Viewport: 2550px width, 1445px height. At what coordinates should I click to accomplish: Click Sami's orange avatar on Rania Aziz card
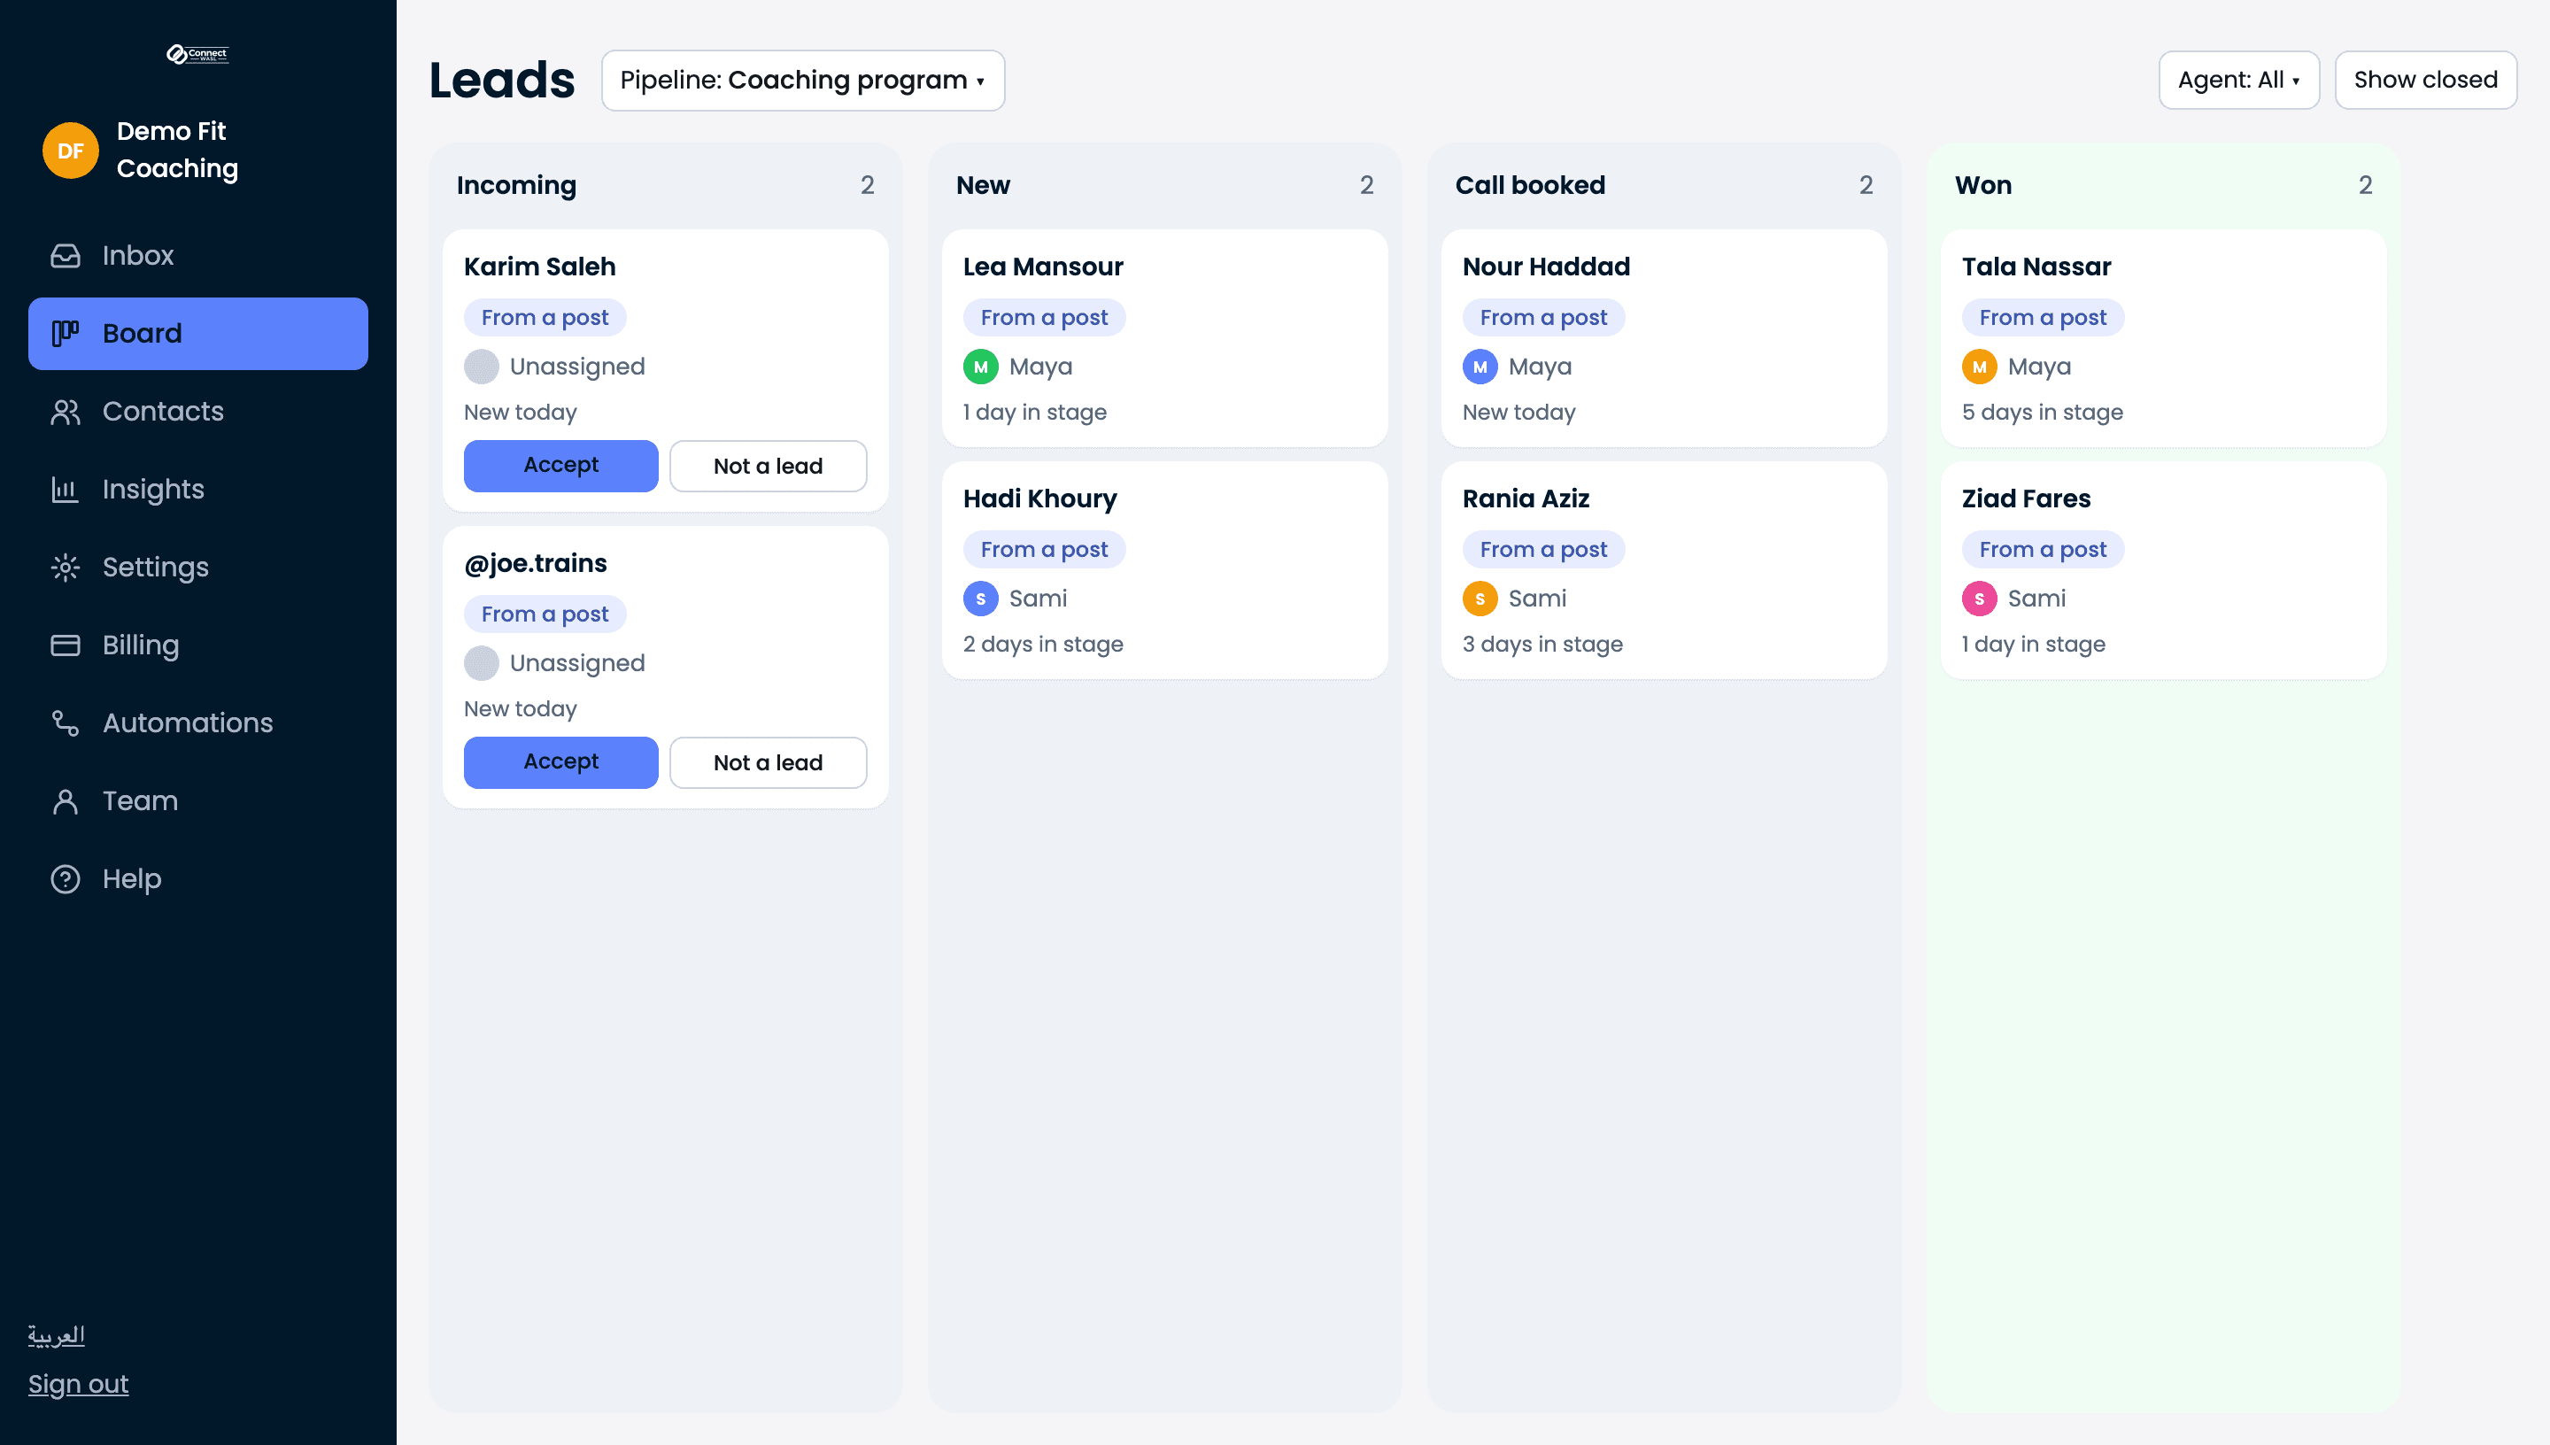[1480, 599]
